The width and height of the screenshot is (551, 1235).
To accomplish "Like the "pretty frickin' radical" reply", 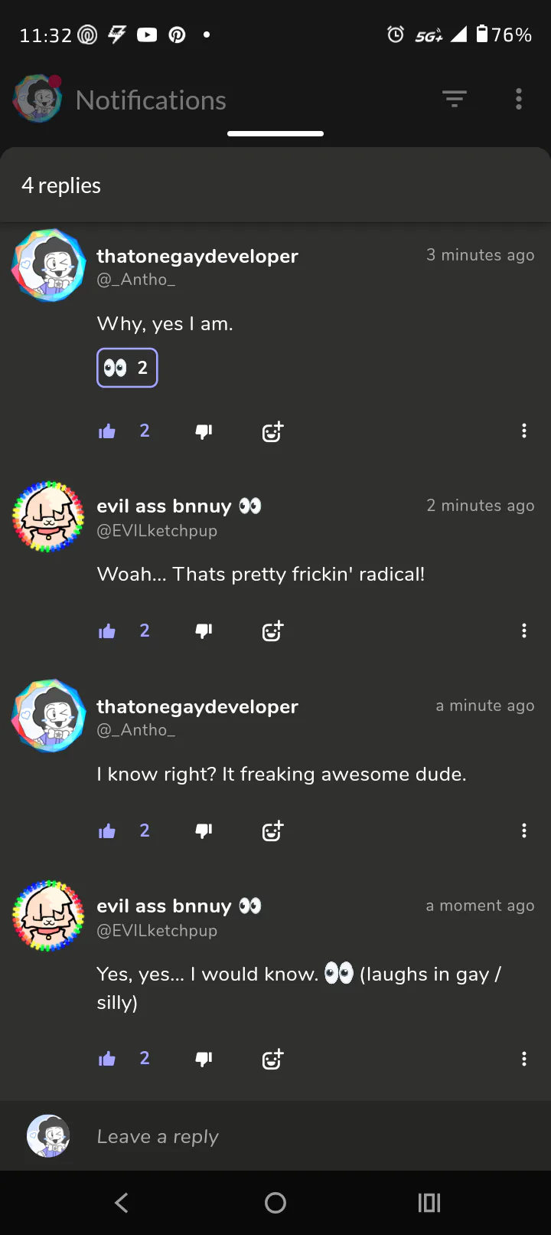I will tap(107, 631).
